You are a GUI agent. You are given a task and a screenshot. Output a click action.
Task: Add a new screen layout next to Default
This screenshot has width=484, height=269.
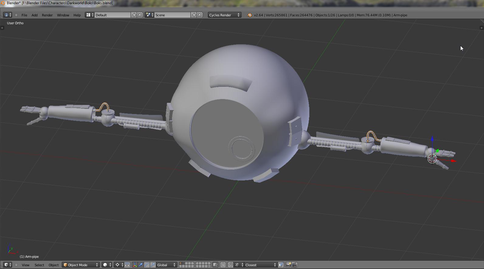134,15
